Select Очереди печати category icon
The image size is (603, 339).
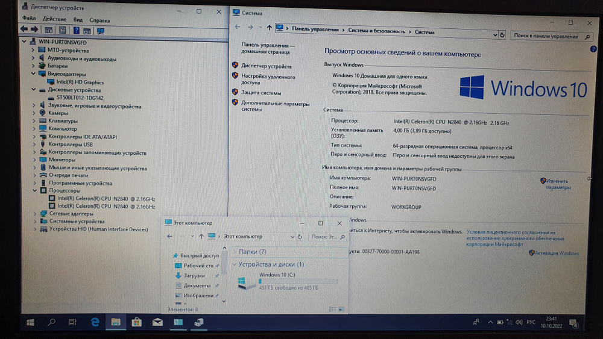(x=43, y=175)
